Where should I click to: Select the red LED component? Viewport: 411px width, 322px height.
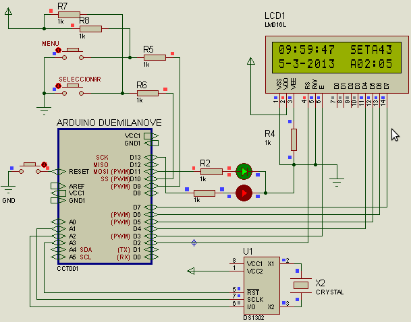point(244,193)
